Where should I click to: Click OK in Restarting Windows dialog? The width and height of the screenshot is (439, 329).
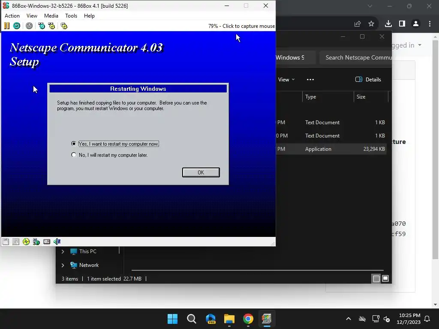point(201,172)
